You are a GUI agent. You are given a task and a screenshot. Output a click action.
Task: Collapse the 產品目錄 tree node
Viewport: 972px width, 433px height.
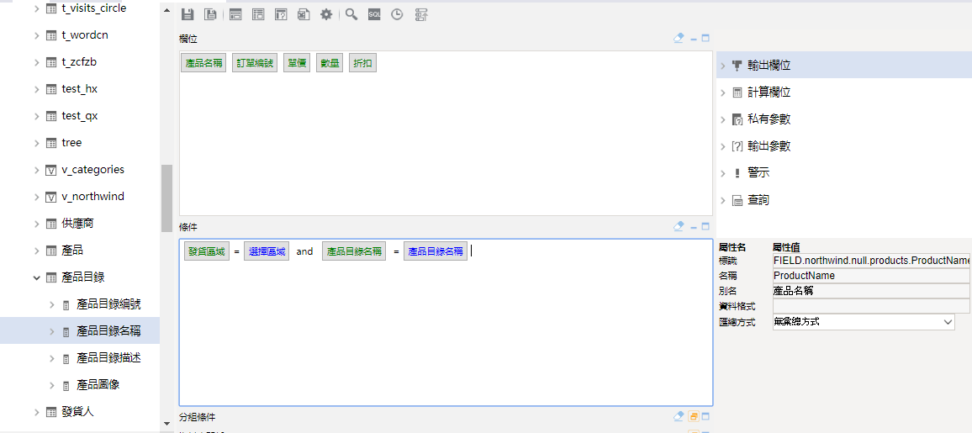[37, 277]
